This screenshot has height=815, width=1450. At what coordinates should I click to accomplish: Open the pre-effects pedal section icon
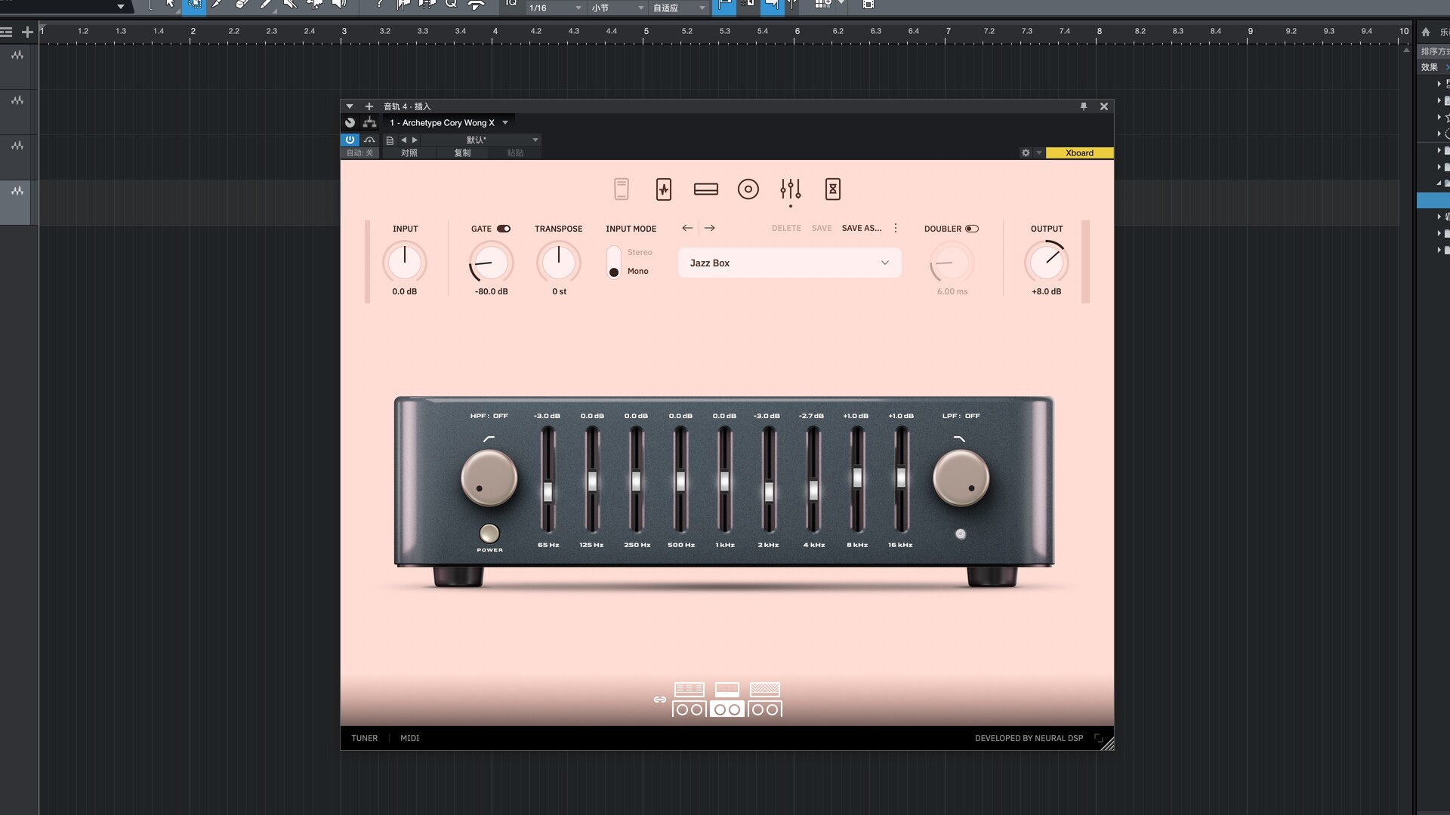pos(664,189)
